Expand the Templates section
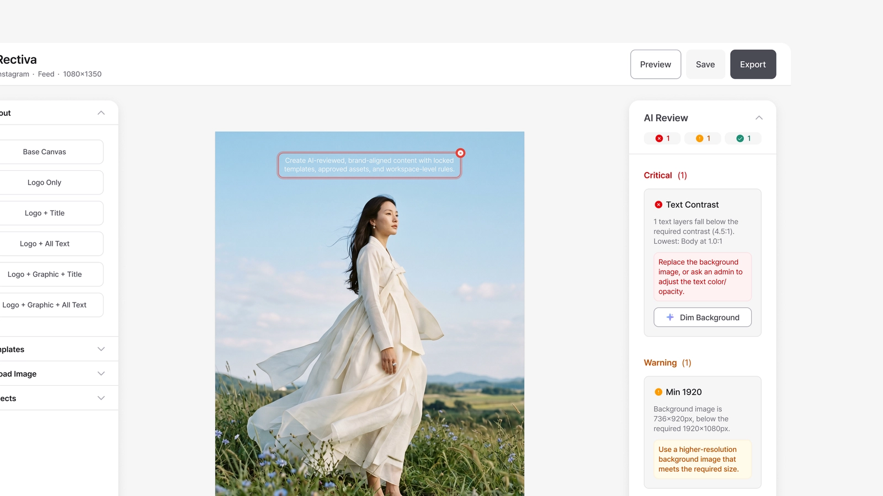 point(101,349)
